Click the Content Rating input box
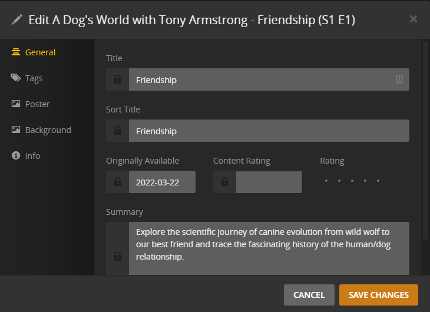Screen dimensions: 430x312 (x=269, y=182)
